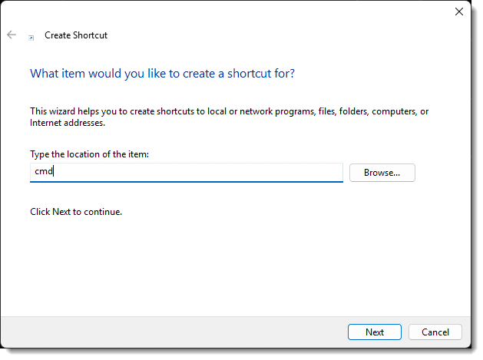Click the shortcut icon beside Create Shortcut title
483x360 pixels.
click(31, 38)
